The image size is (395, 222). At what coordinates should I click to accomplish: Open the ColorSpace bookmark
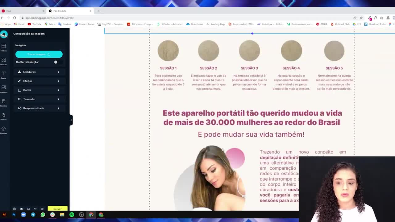pos(270,24)
